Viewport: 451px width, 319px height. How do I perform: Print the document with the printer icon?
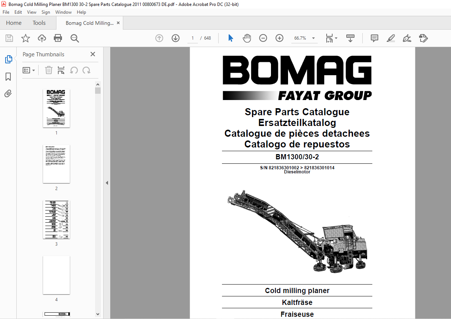[x=58, y=38]
